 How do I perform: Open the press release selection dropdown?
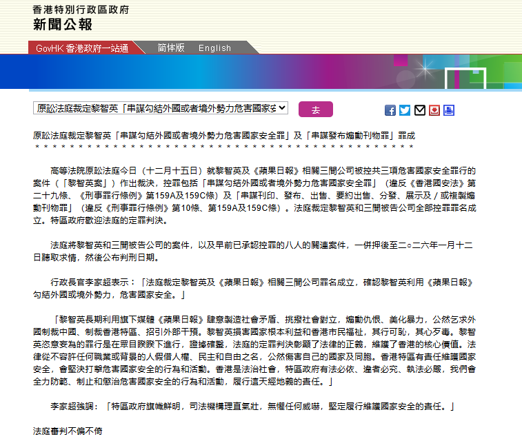[x=161, y=109]
